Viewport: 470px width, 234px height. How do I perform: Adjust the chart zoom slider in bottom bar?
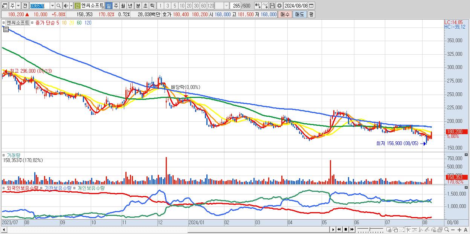[x=370, y=229]
